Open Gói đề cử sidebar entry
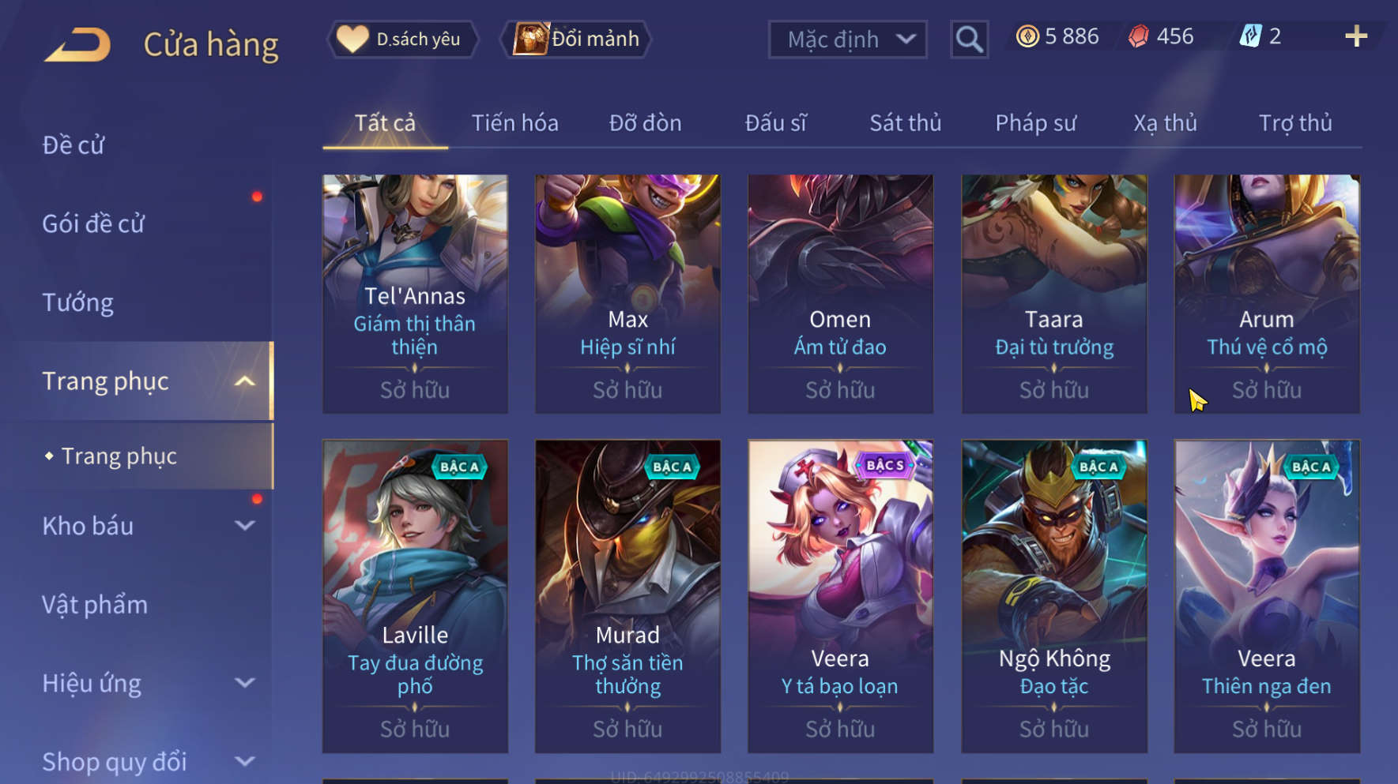 point(93,224)
